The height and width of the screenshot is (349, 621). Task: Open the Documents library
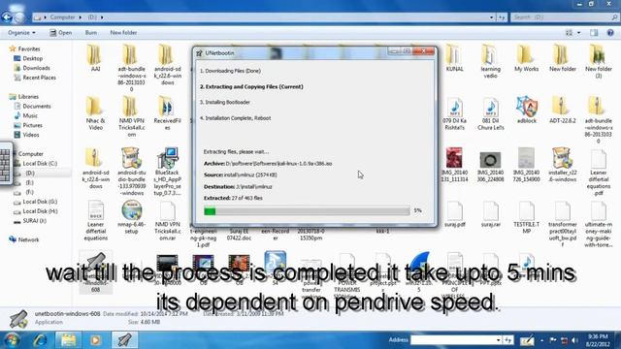[x=32, y=106]
